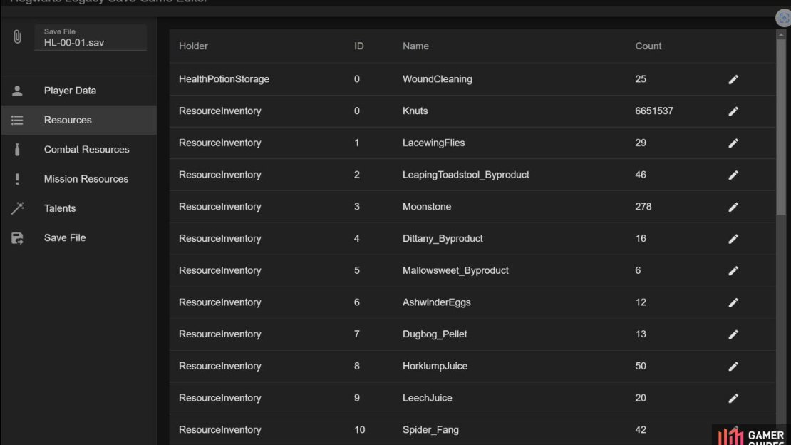Click the screen capture icon top right
The width and height of the screenshot is (791, 445).
click(783, 18)
